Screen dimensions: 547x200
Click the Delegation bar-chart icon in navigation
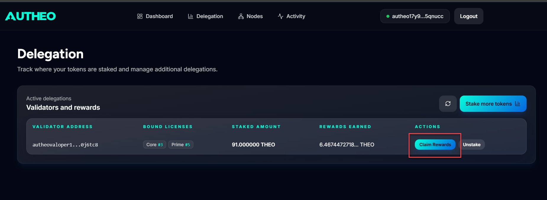pos(190,16)
